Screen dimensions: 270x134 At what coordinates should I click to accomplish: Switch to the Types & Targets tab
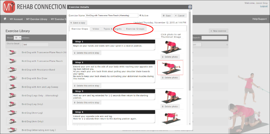112,29
